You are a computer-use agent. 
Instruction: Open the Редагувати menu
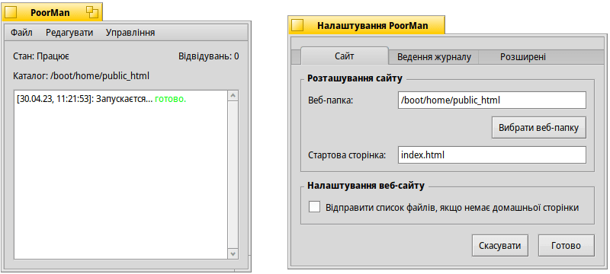pyautogui.click(x=69, y=33)
